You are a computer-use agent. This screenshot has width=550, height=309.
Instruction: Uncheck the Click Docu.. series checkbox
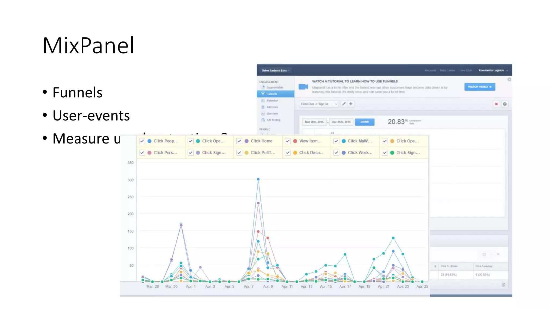(288, 153)
